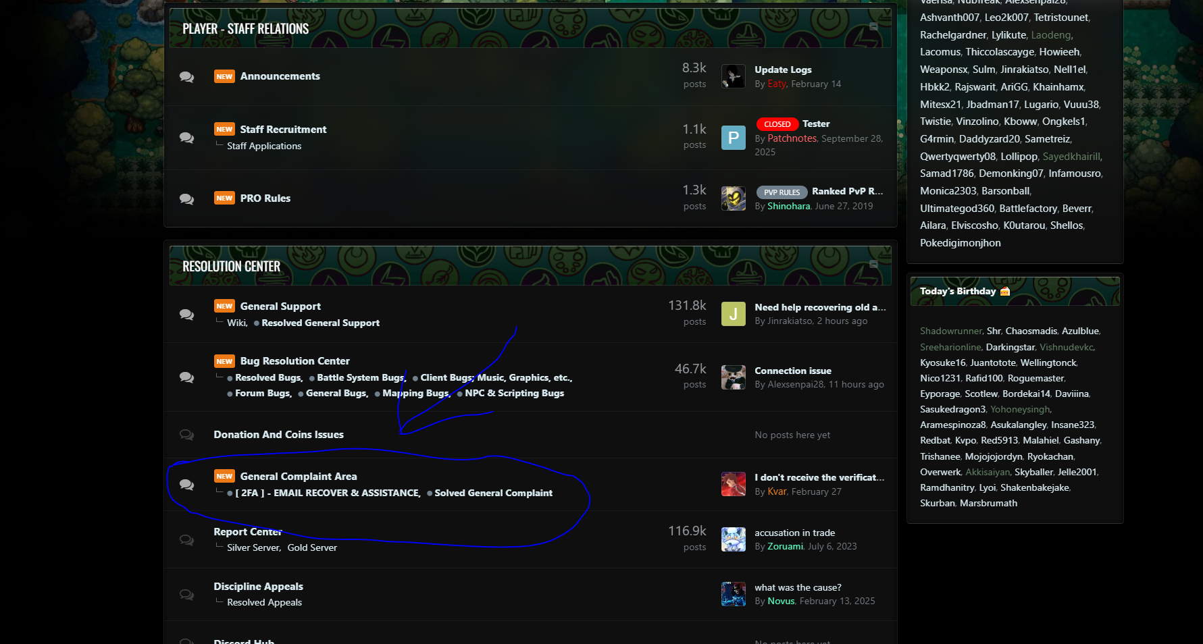Viewport: 1203px width, 644px height.
Task: Click the Report Center forum bubble icon
Action: pos(186,539)
